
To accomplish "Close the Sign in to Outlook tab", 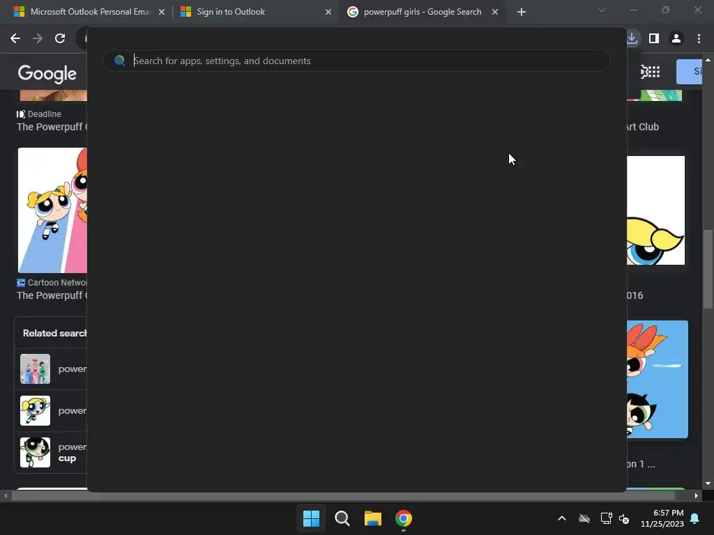I will [x=328, y=13].
